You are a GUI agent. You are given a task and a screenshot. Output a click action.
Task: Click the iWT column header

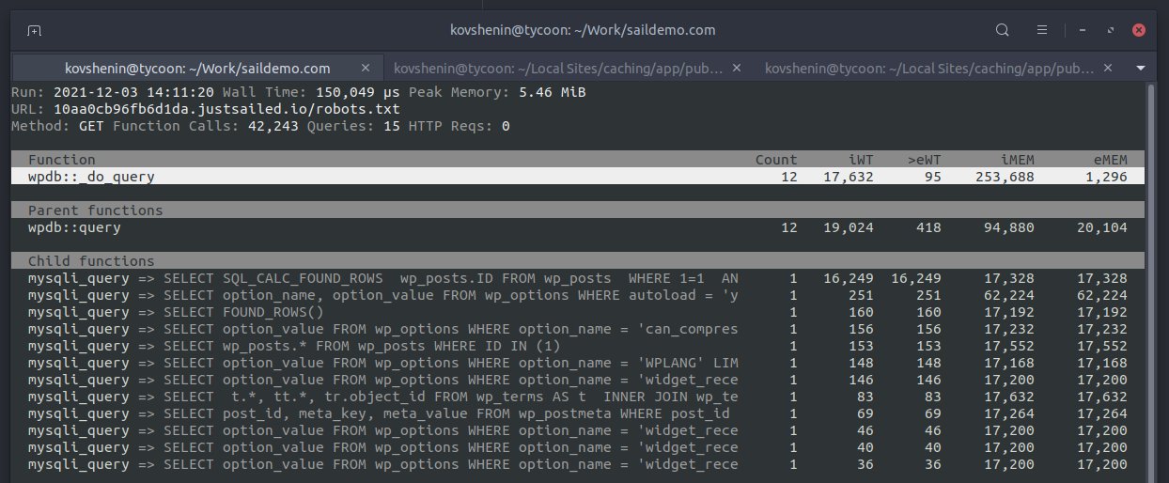(x=860, y=160)
